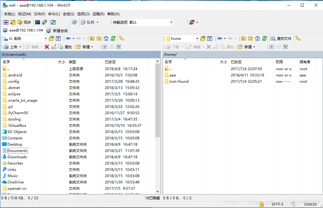The width and height of the screenshot is (323, 208).
Task: Click the remote panel 新建 button
Action: click(245, 47)
